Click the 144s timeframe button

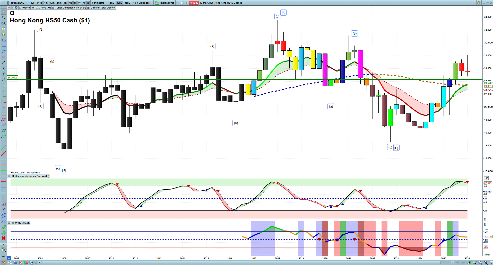[39, 3]
